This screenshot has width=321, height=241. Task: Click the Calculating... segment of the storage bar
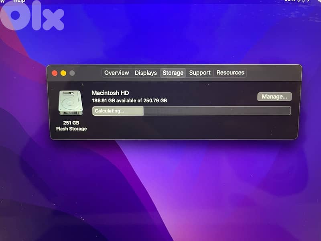point(118,111)
